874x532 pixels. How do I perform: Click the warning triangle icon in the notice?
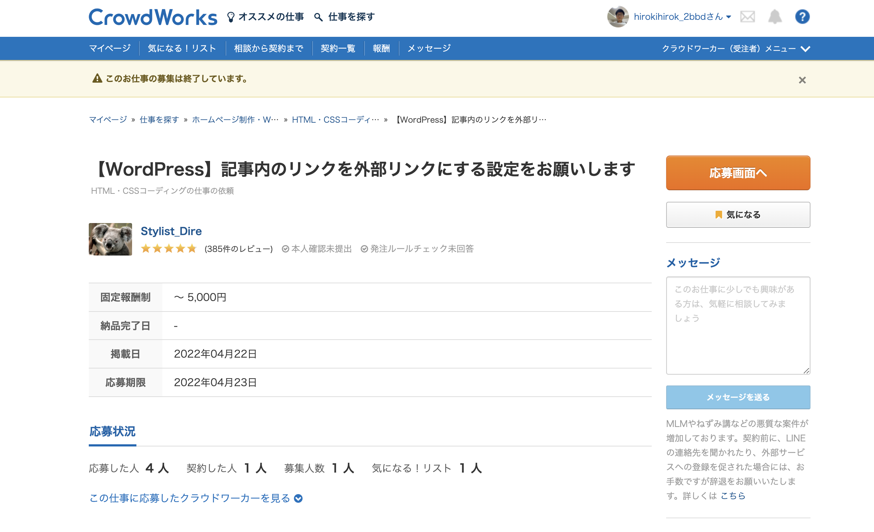click(97, 78)
